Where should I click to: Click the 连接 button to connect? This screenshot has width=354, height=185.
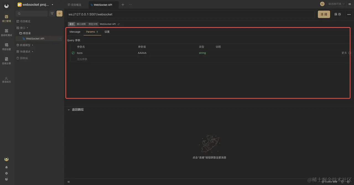click(x=324, y=14)
